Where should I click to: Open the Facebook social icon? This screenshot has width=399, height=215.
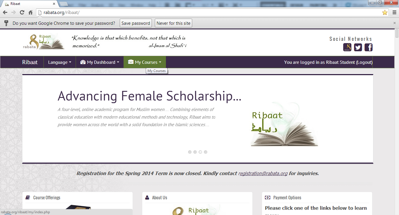point(369,47)
